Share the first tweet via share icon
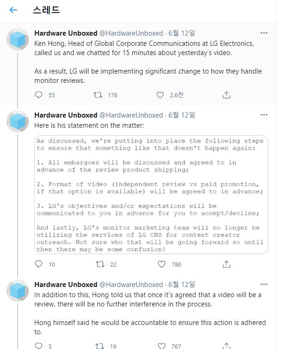 pos(226,95)
